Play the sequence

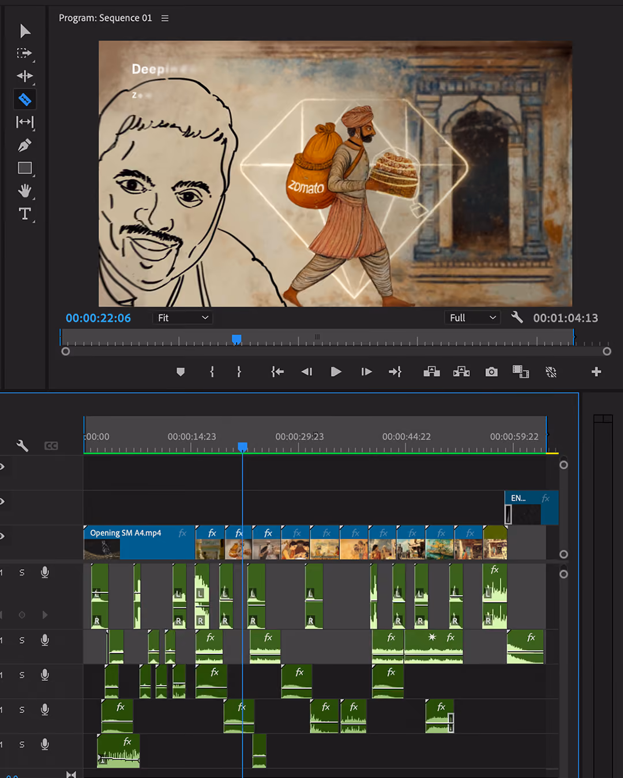click(336, 372)
